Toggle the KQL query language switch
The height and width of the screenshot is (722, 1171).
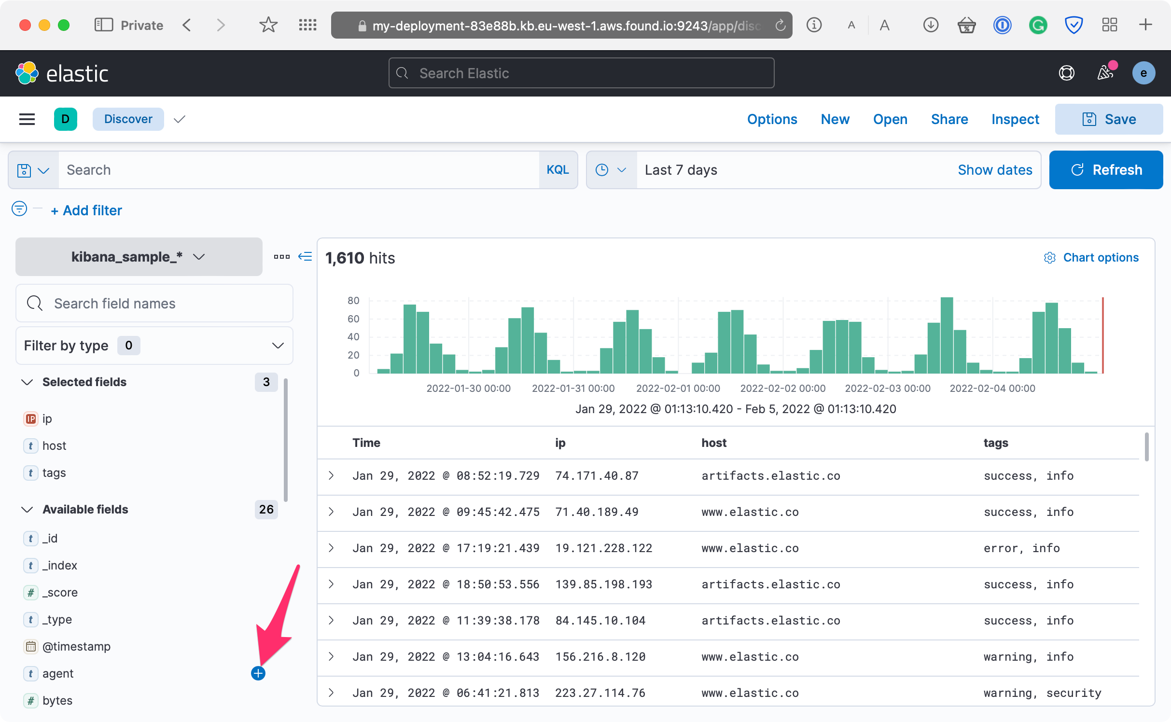point(558,170)
